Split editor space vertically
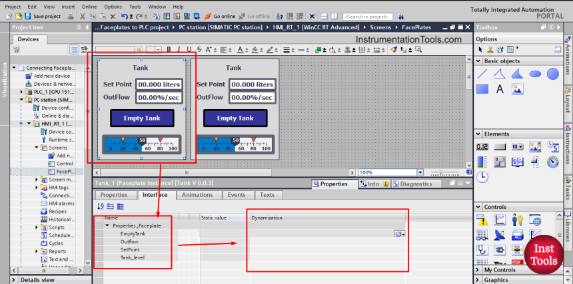 tap(334, 17)
